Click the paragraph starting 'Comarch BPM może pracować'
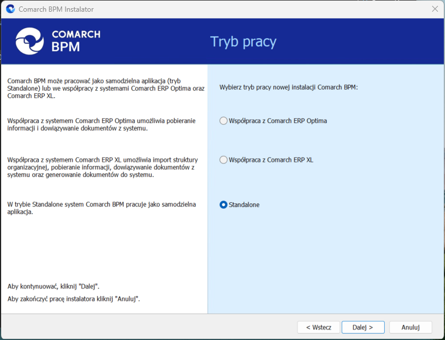Viewport: 445px width, 340px height. click(x=106, y=89)
